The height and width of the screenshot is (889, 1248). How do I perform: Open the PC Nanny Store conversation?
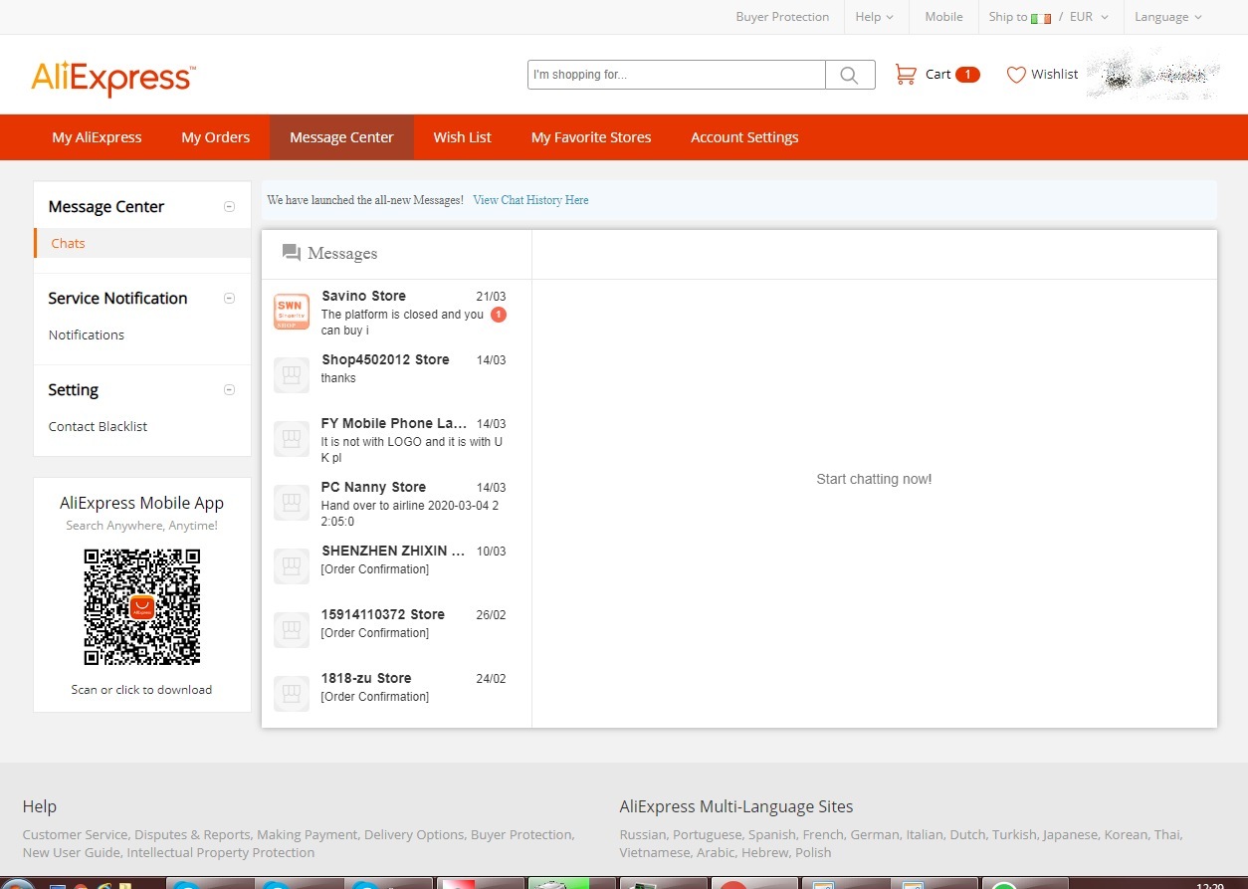[x=396, y=503]
